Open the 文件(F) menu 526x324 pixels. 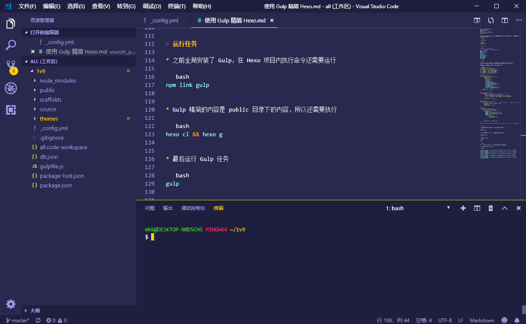[x=27, y=6]
